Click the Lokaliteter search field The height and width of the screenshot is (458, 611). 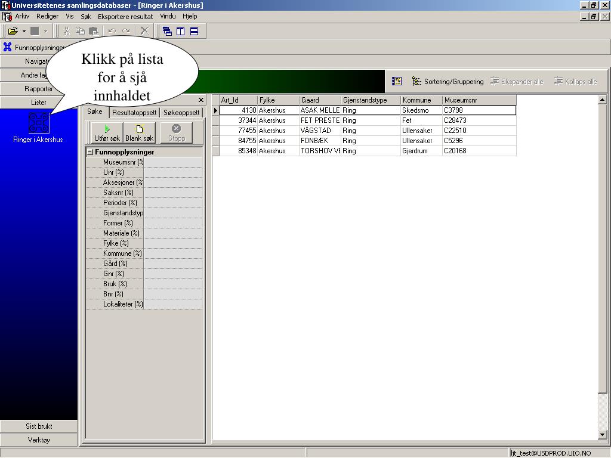coord(174,304)
